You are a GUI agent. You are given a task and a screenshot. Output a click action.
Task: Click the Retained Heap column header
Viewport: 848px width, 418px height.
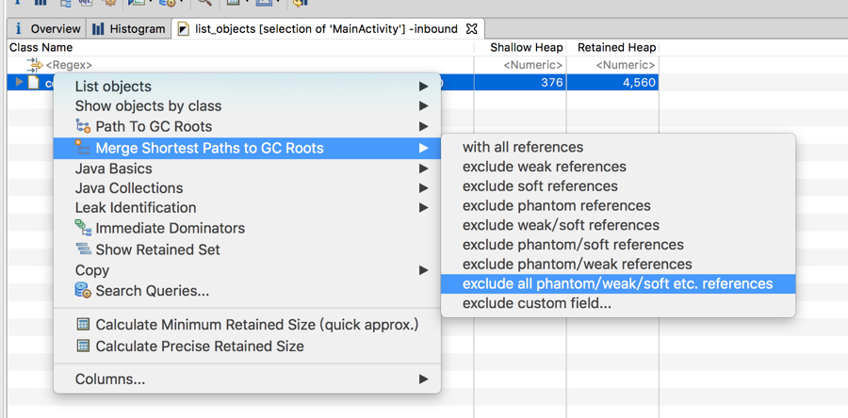pos(618,47)
